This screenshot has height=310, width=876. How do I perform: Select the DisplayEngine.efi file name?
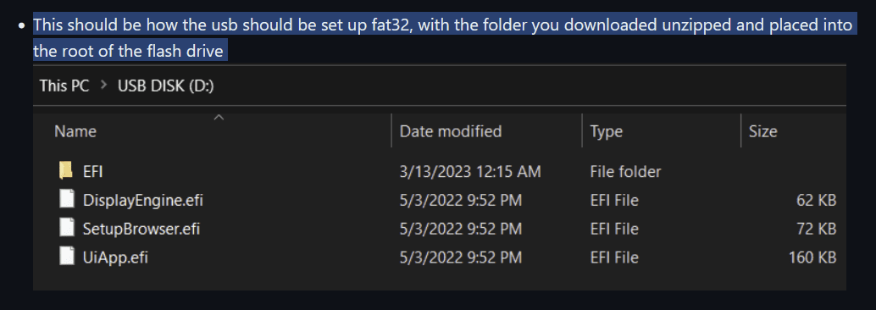point(143,200)
